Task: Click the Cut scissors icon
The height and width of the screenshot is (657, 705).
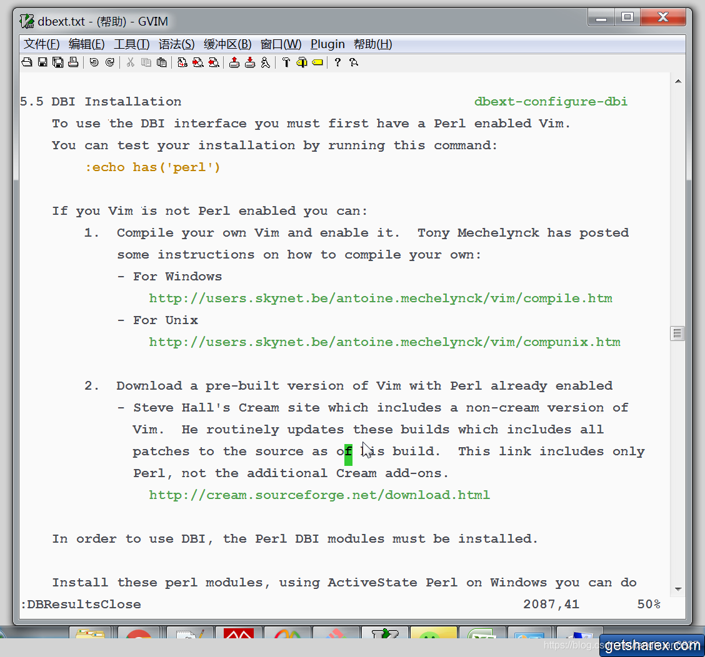Action: tap(131, 62)
